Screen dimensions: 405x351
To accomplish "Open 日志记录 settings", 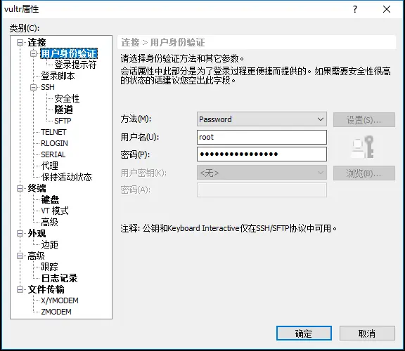I will pyautogui.click(x=59, y=278).
